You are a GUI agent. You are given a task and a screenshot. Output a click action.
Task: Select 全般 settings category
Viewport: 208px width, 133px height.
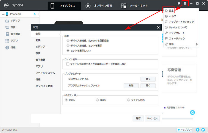46,34
